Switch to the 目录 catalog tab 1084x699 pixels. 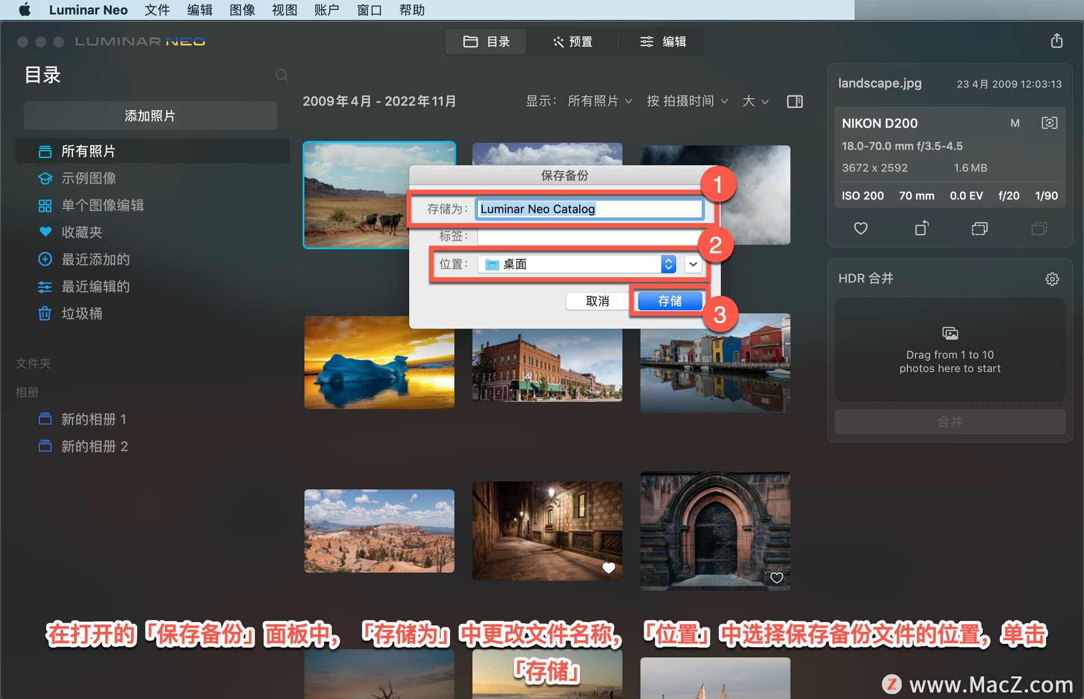pyautogui.click(x=486, y=42)
